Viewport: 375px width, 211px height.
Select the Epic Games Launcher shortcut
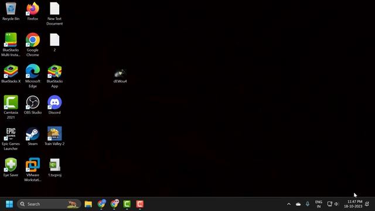coord(11,138)
